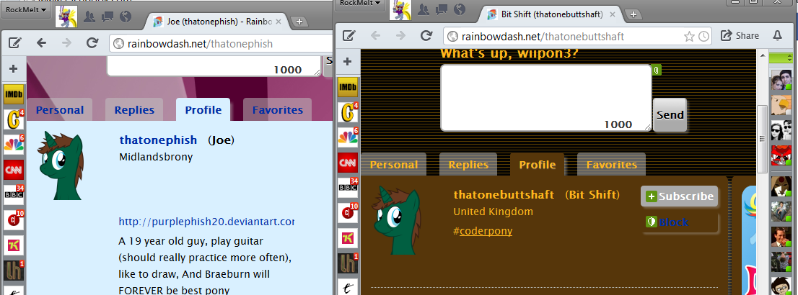Open the view-later clock icon in address bar
This screenshot has width=798, height=295.
(x=704, y=36)
